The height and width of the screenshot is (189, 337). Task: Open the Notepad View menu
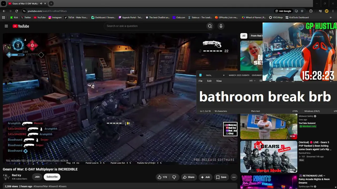[x=219, y=81]
